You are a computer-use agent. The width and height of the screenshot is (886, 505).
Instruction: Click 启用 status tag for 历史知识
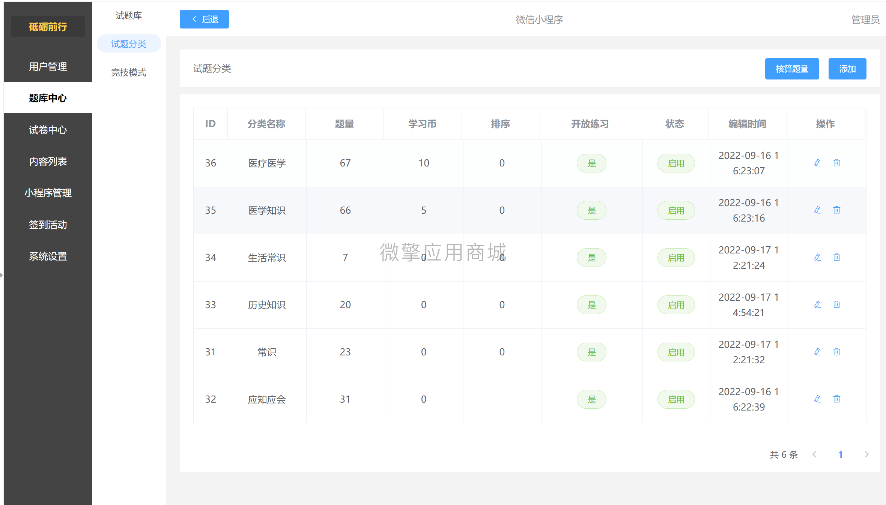[x=676, y=305]
